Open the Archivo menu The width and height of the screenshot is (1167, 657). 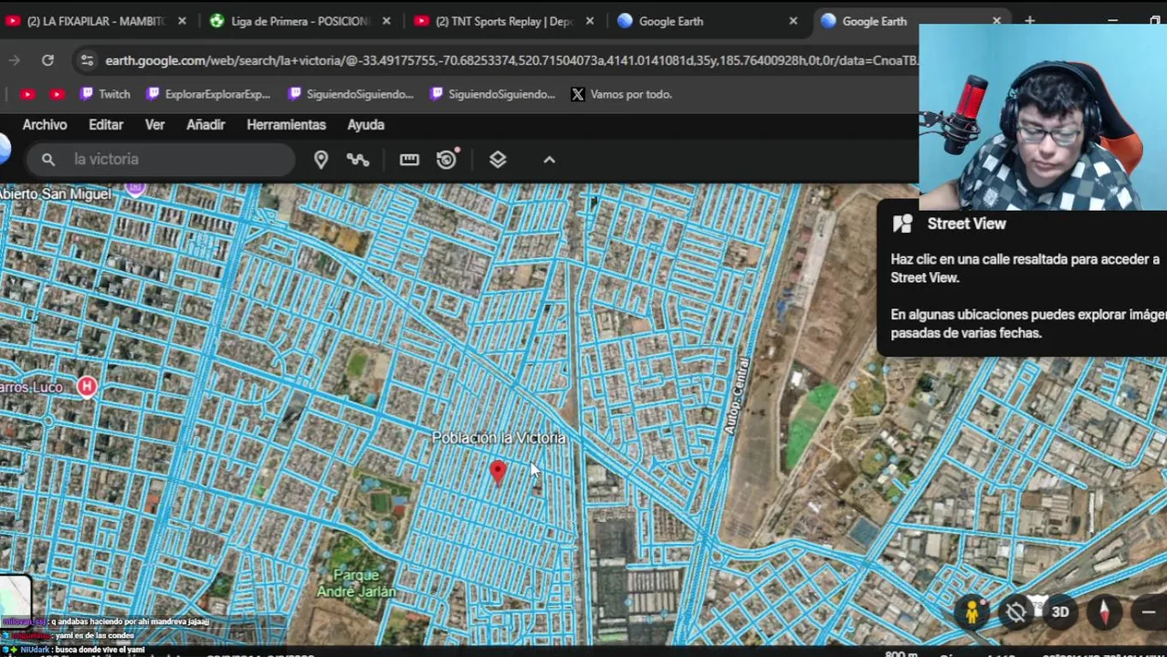[x=45, y=125]
